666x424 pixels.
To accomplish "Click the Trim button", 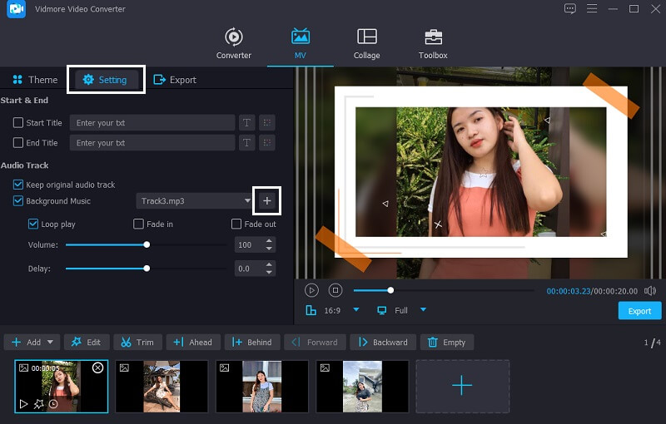I will [x=137, y=342].
